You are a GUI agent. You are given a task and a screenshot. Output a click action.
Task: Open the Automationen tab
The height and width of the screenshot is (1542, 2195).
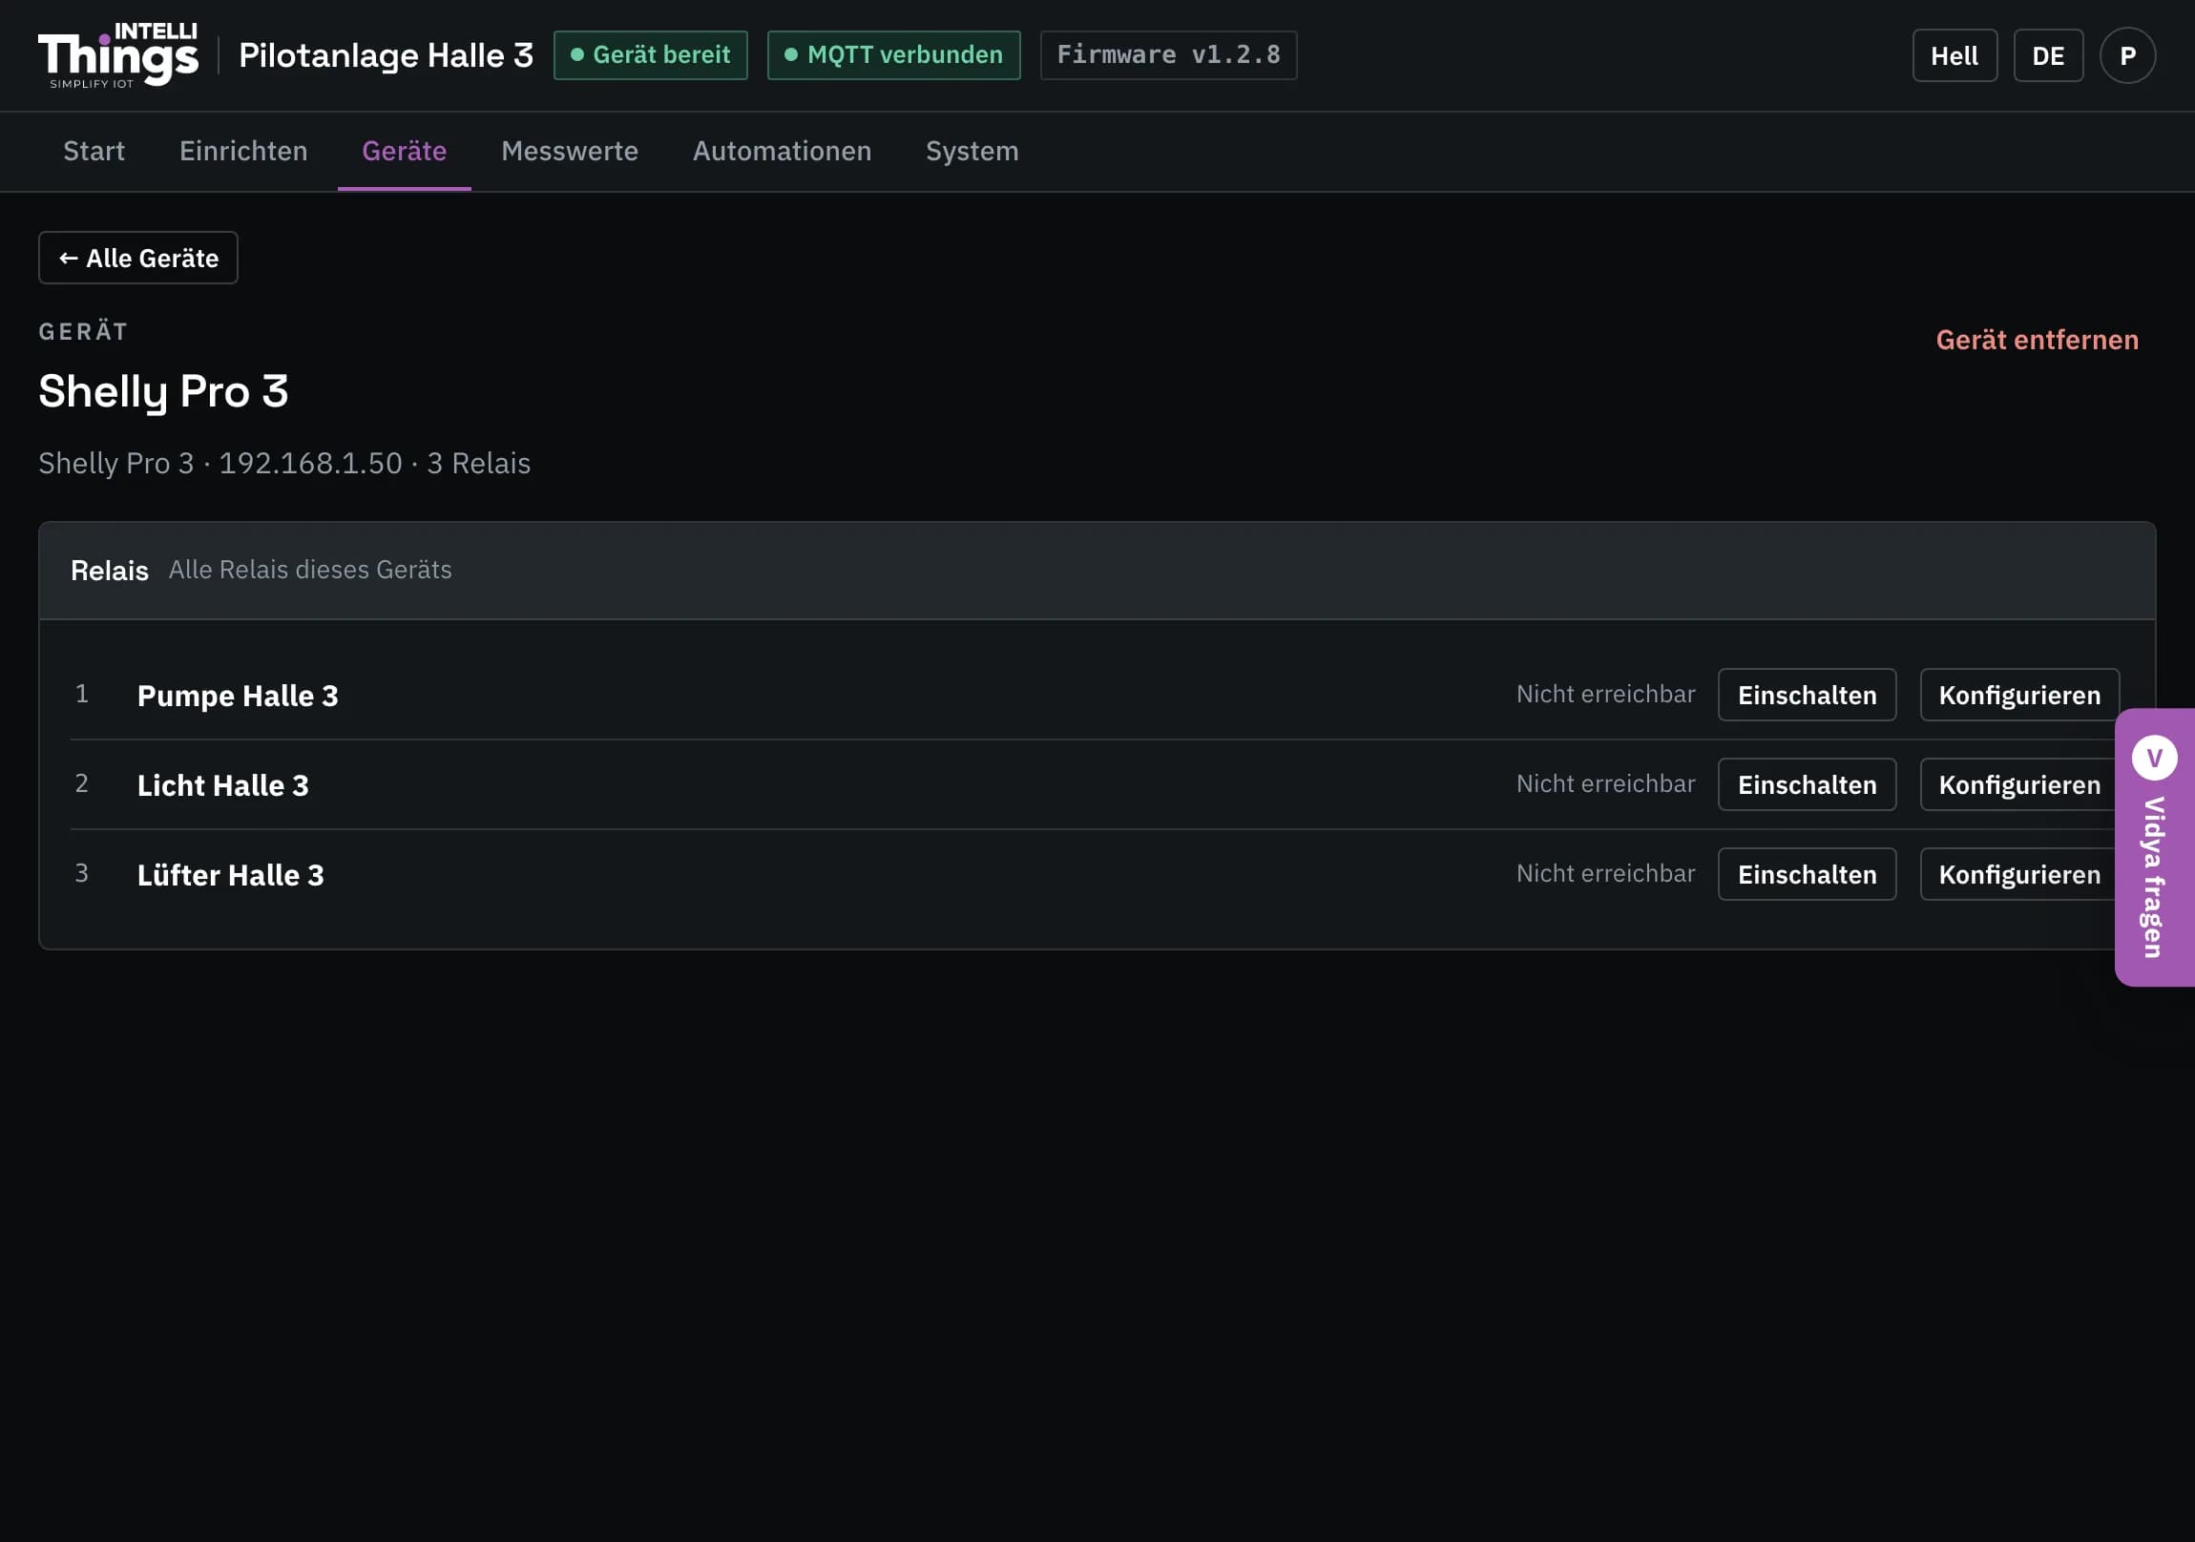click(782, 151)
